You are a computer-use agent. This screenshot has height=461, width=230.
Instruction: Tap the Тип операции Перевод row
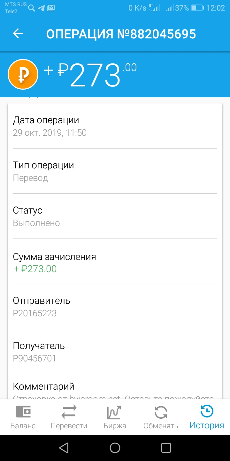[115, 171]
